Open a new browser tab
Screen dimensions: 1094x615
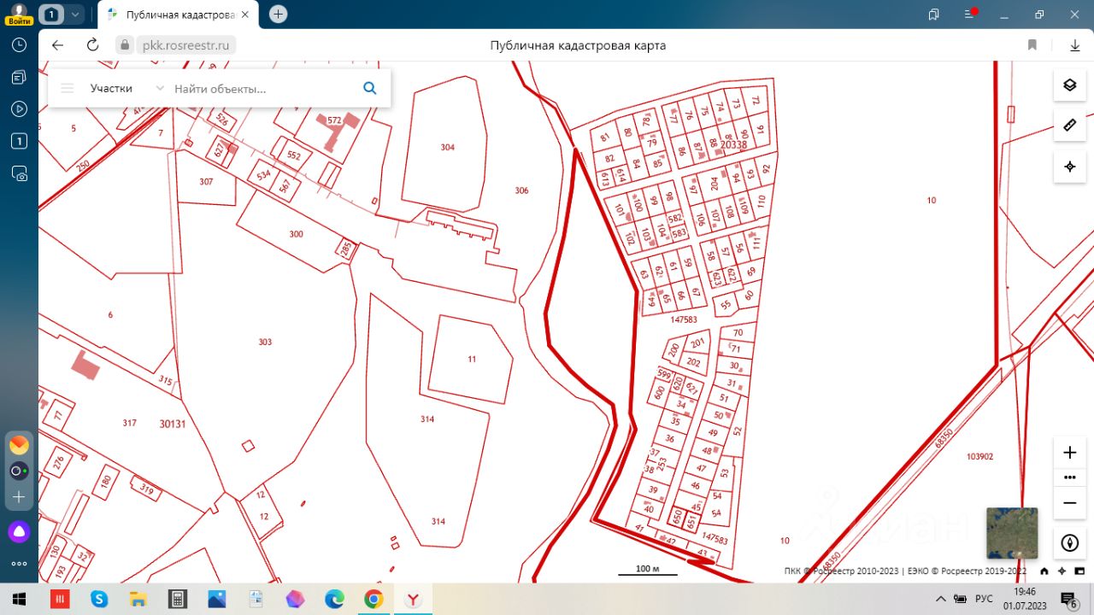click(279, 15)
